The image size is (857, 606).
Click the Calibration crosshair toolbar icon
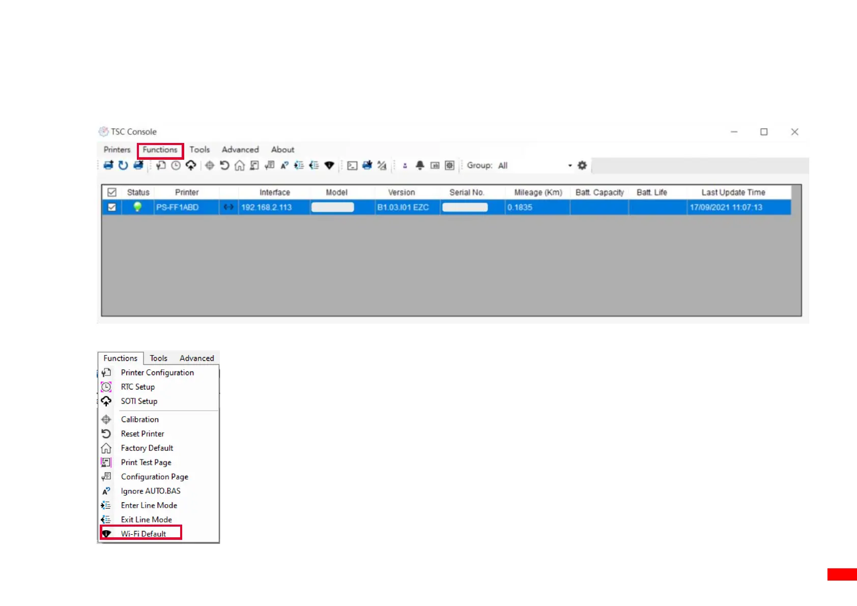point(209,166)
